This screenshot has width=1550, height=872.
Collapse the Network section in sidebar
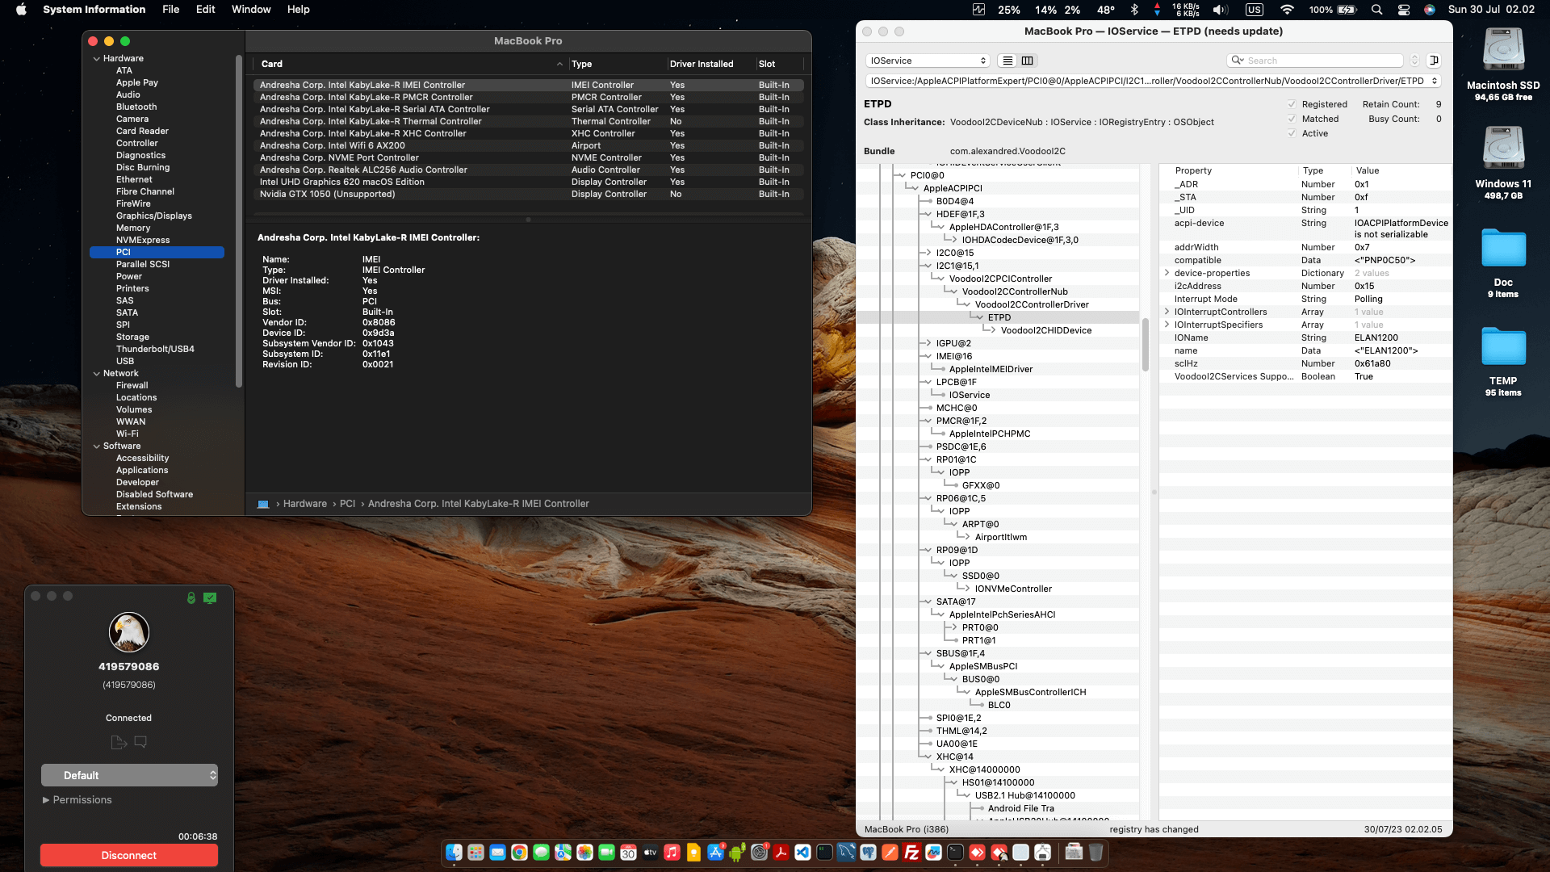97,373
